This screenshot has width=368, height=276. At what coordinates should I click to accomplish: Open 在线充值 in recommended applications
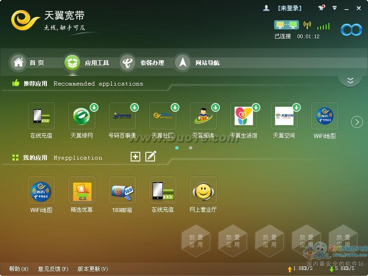(41, 116)
